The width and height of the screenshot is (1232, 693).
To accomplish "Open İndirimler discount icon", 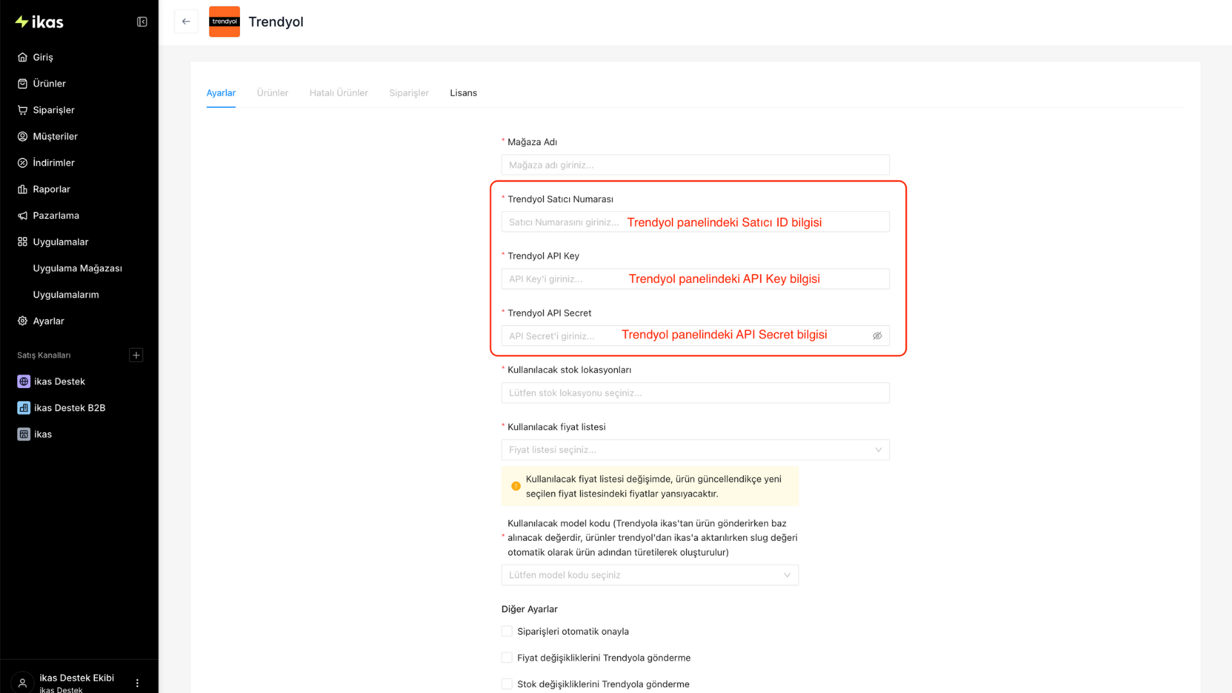I will click(x=22, y=163).
